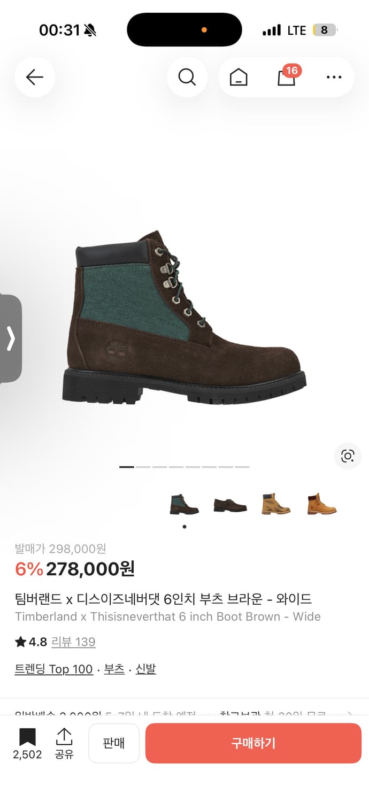The height and width of the screenshot is (802, 369).
Task: Expand the delivery info row chevron
Action: pyautogui.click(x=350, y=714)
